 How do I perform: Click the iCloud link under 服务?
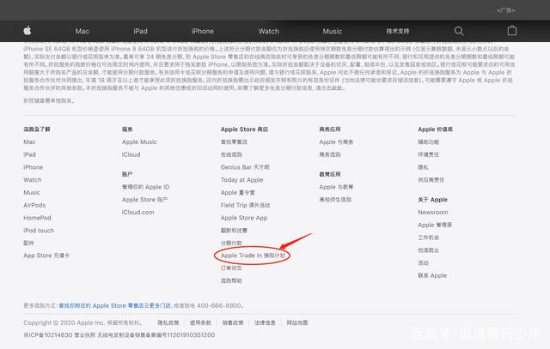pos(131,154)
